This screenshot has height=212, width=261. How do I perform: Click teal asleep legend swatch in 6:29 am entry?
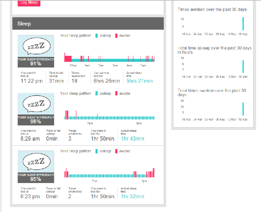[x=97, y=94]
